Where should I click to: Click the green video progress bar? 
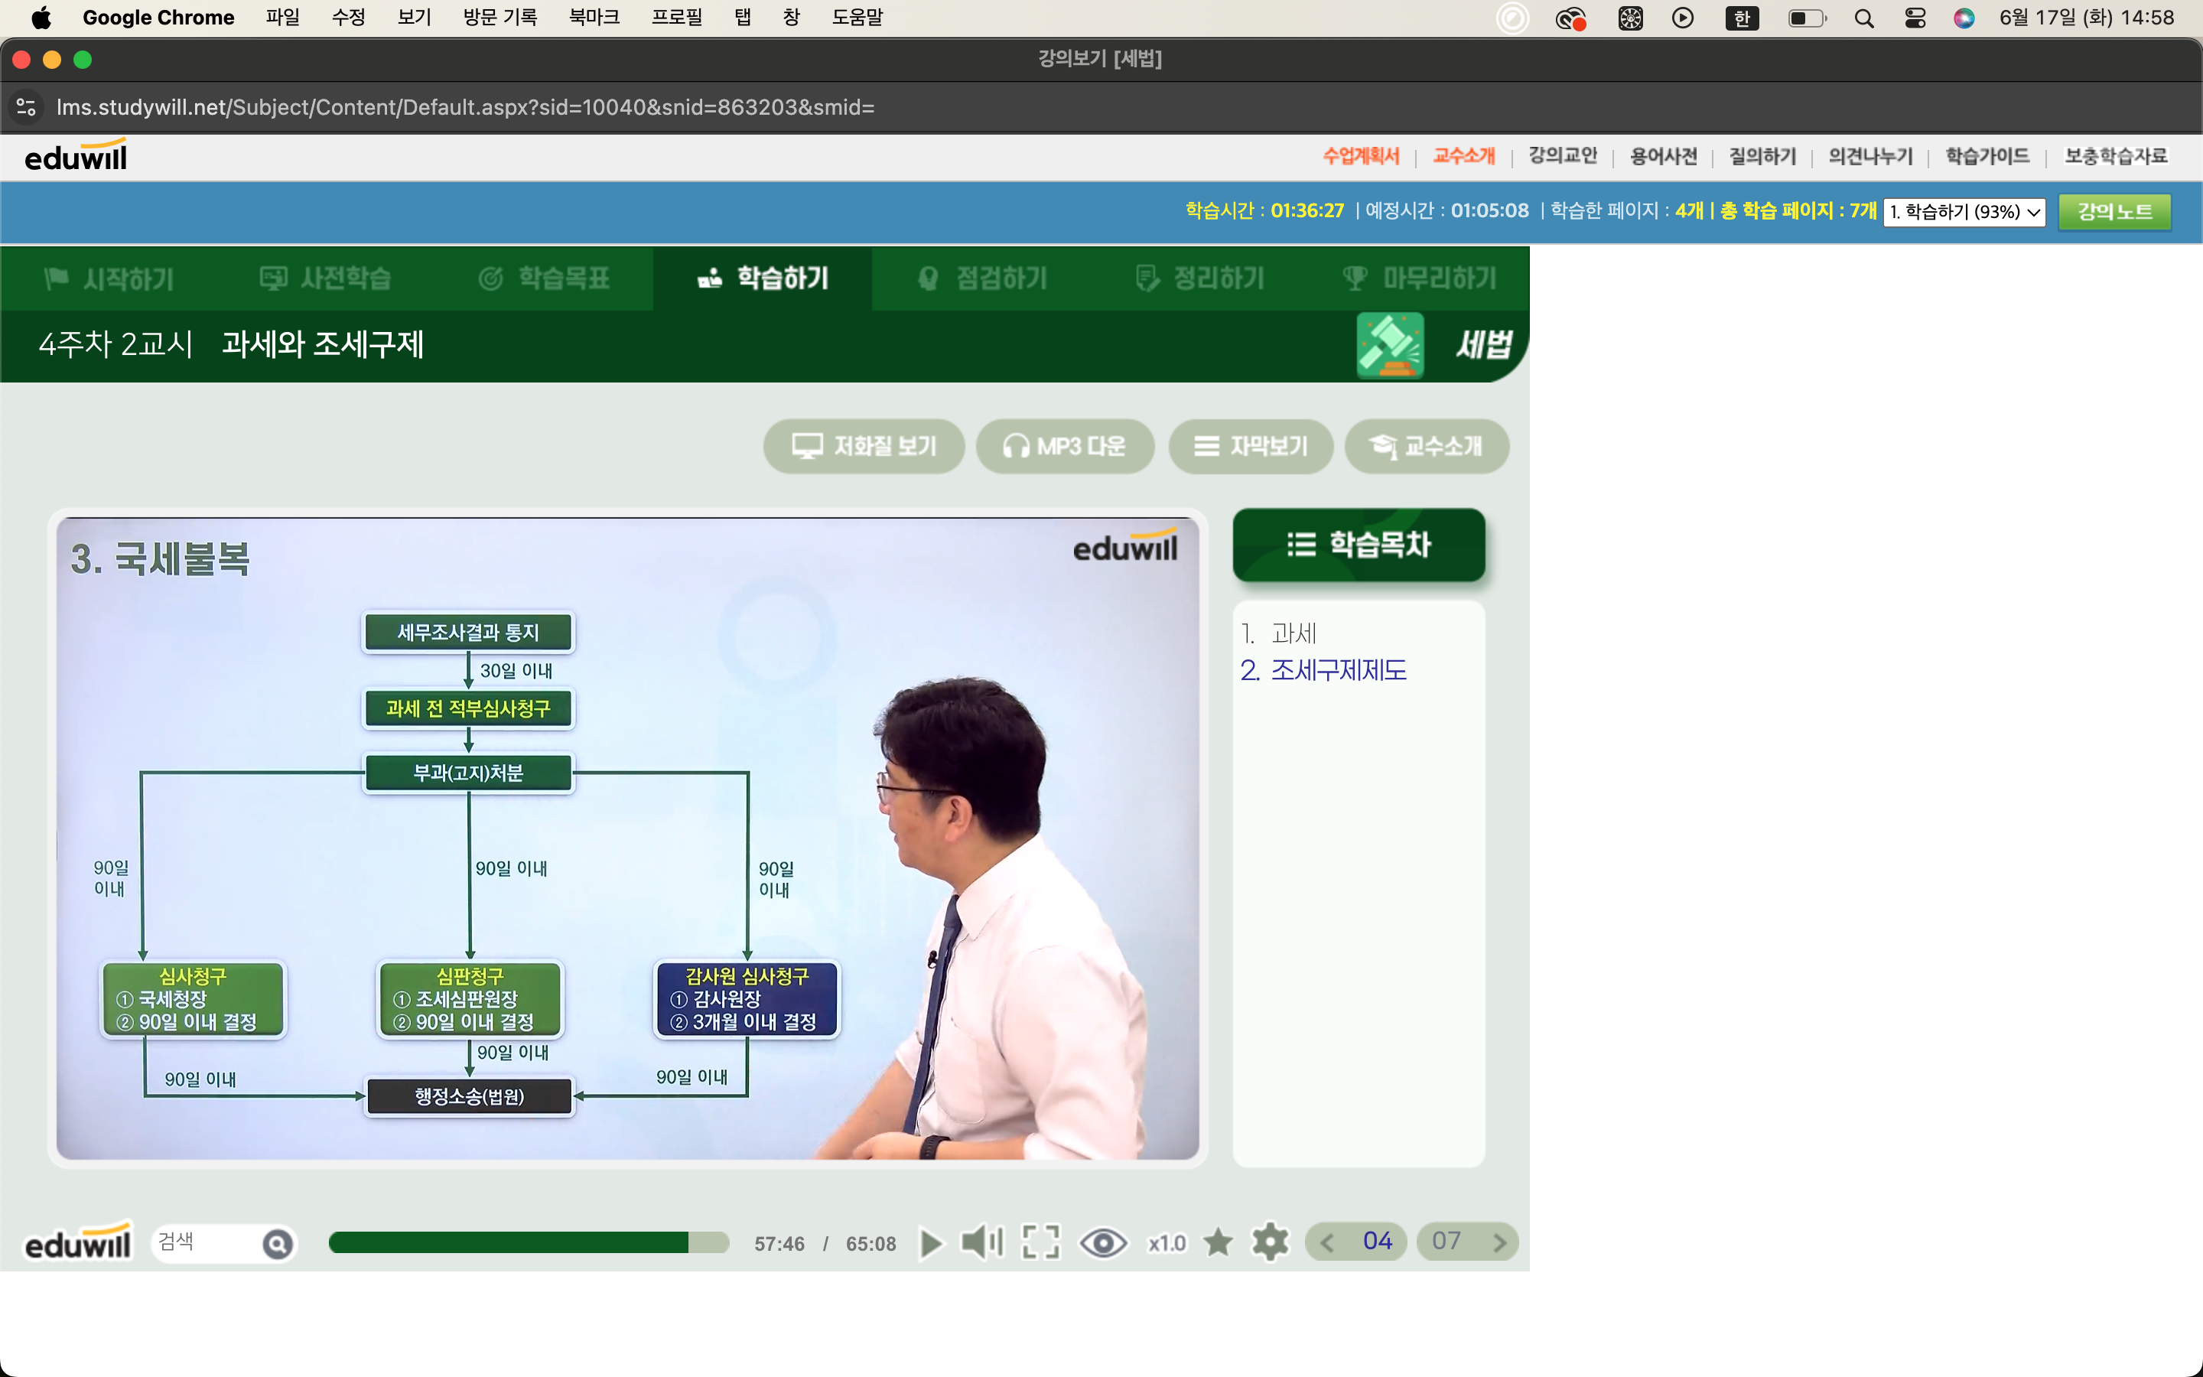(x=528, y=1242)
